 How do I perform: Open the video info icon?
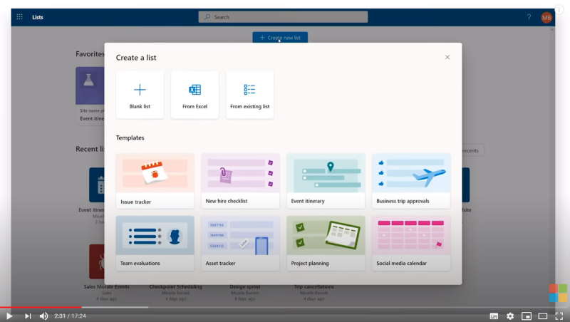[x=559, y=9]
